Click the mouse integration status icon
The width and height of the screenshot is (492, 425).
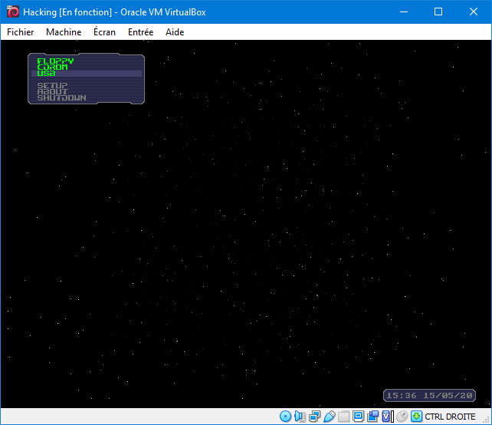click(402, 417)
